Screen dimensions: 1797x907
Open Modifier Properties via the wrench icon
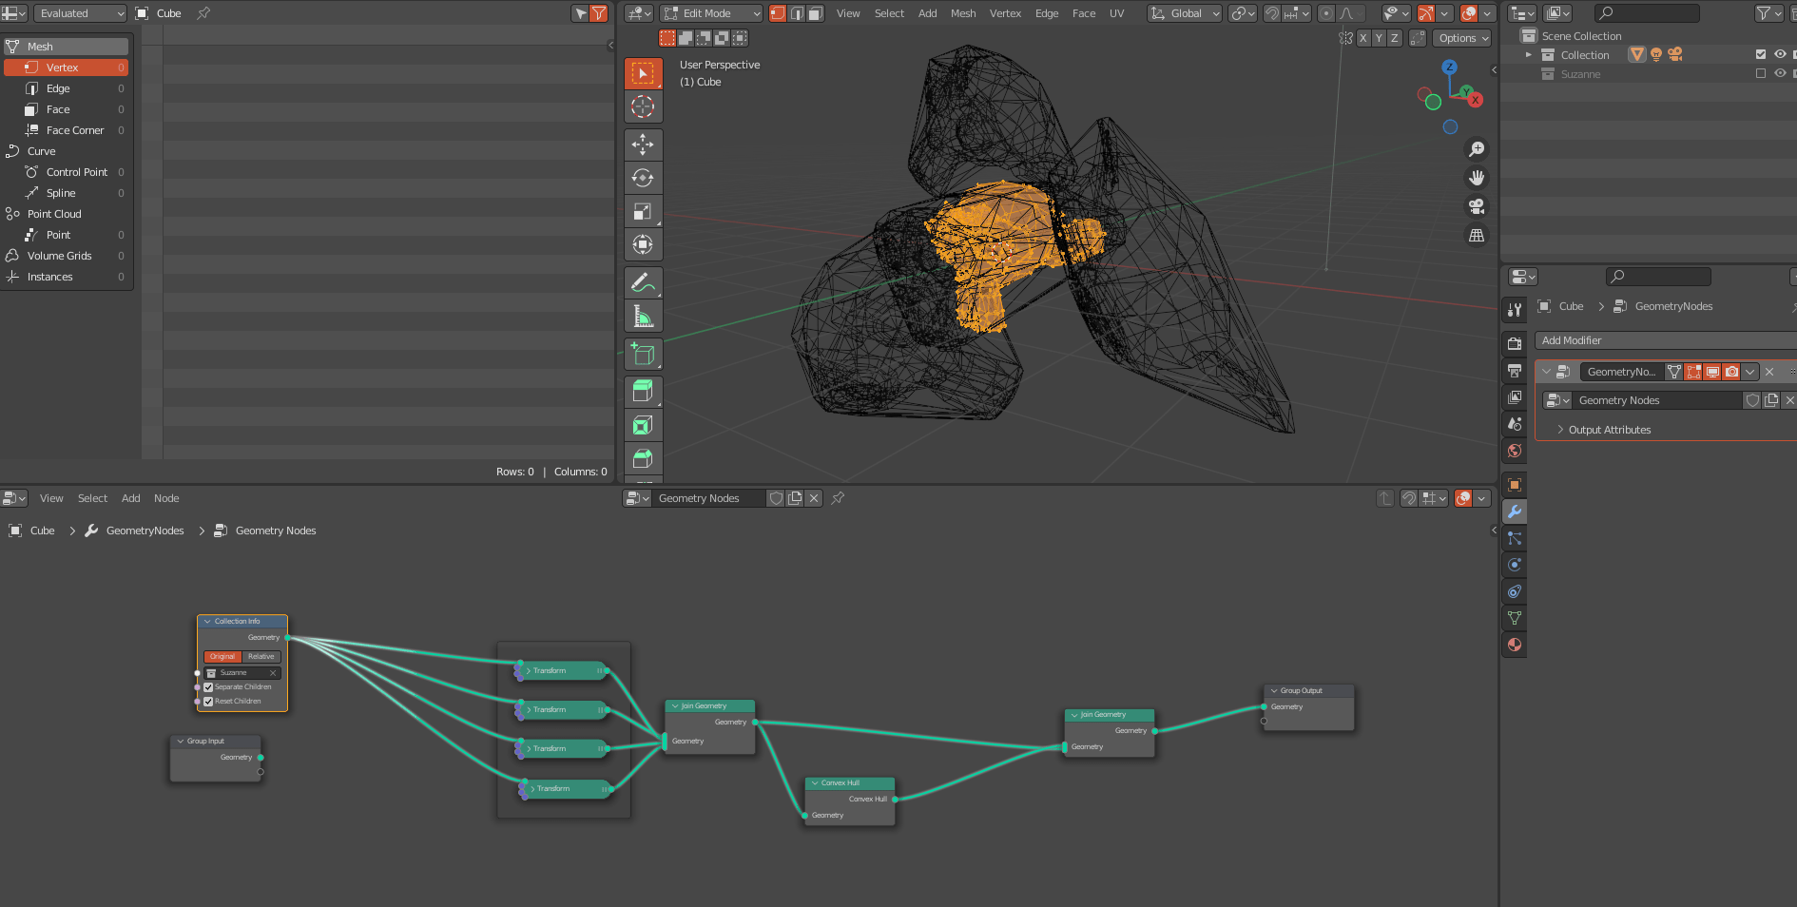point(1515,511)
